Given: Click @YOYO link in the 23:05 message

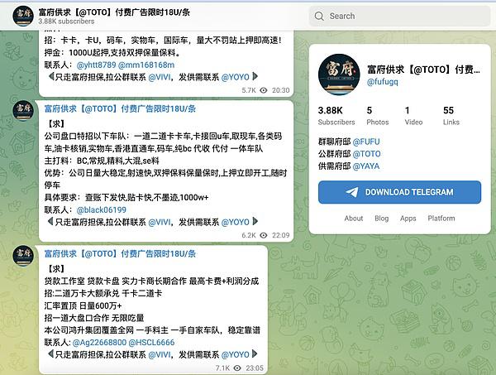Looking at the screenshot, I should [x=236, y=355].
